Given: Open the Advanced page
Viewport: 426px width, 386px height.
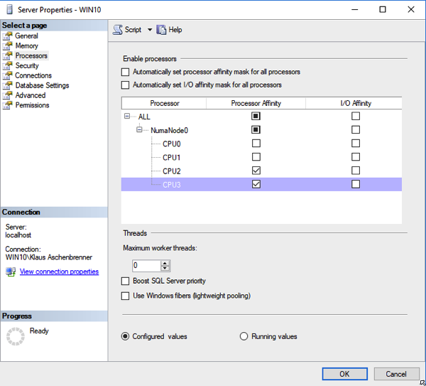Looking at the screenshot, I should pyautogui.click(x=31, y=95).
